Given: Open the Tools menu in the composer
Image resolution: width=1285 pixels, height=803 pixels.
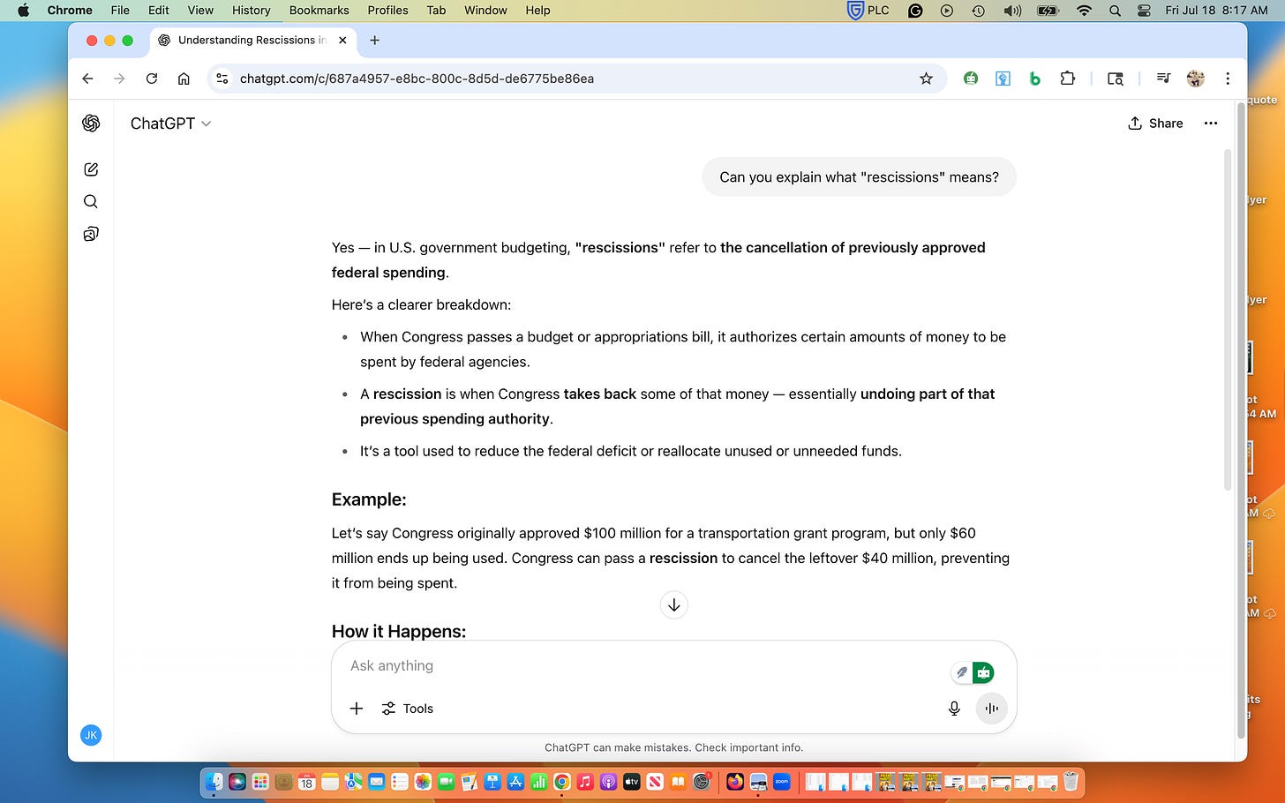Looking at the screenshot, I should (x=408, y=709).
